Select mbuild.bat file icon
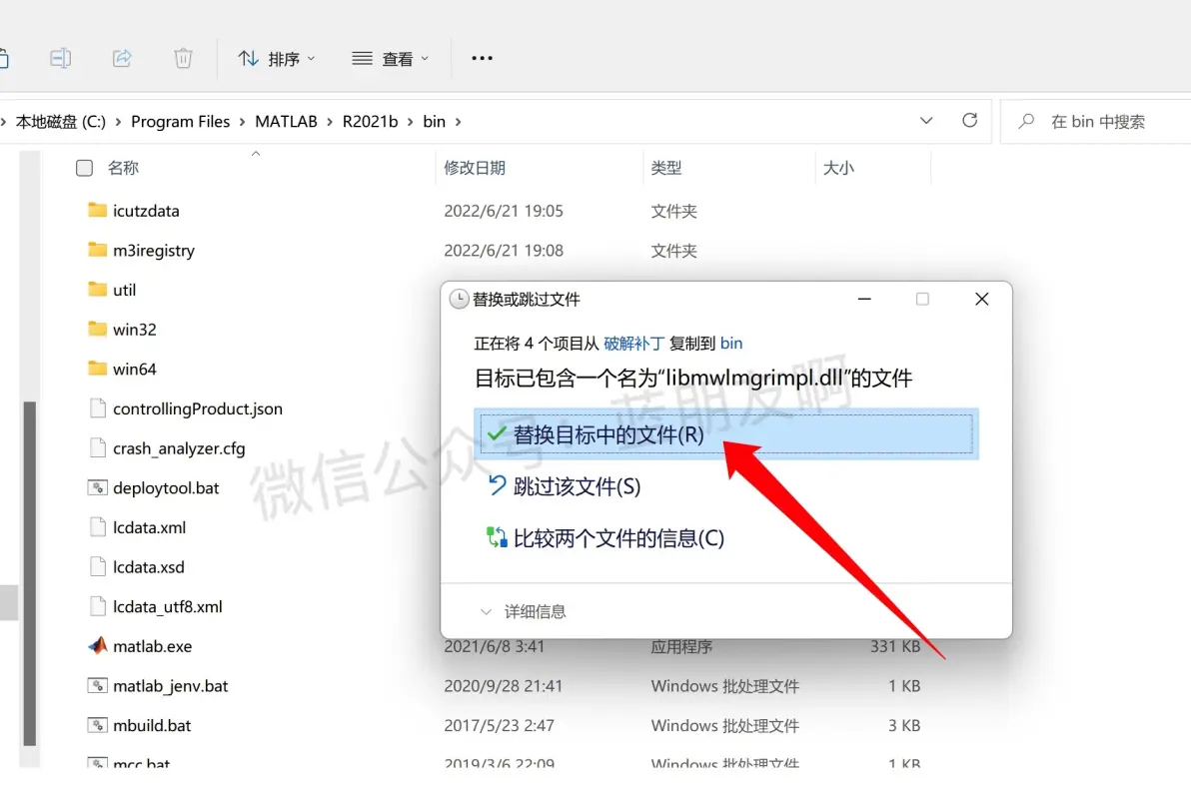Image resolution: width=1191 pixels, height=797 pixels. 97,725
